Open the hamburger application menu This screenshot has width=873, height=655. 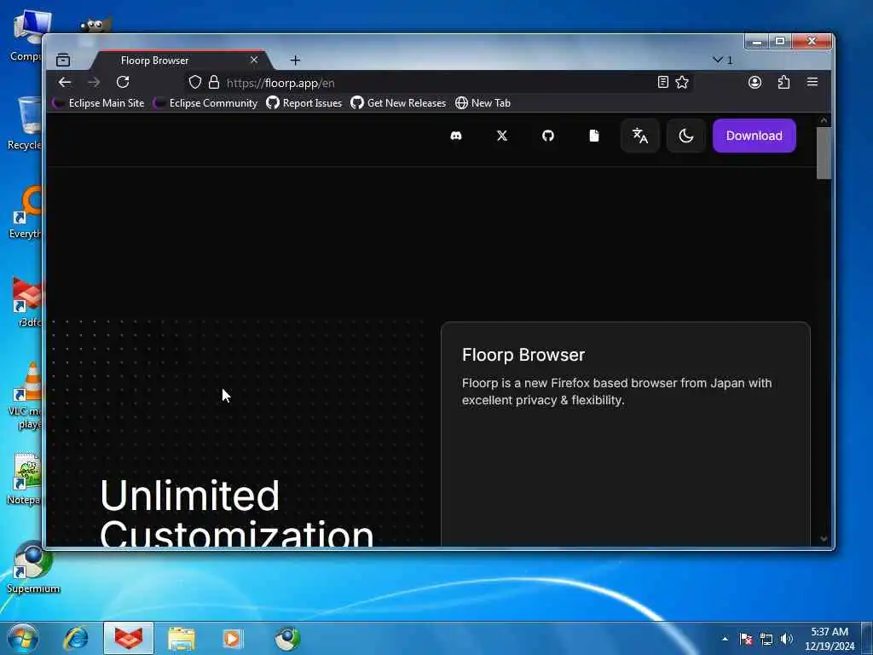(812, 82)
